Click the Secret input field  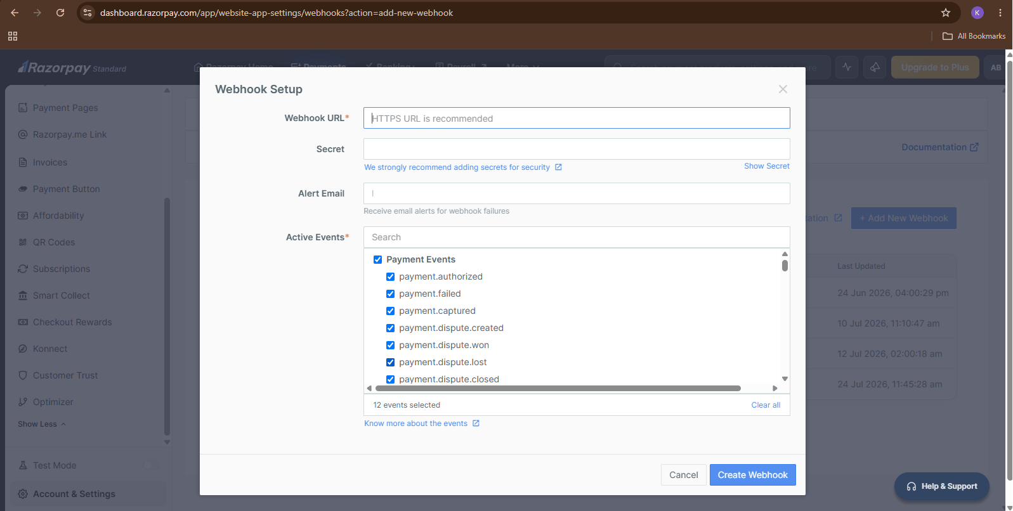[577, 149]
